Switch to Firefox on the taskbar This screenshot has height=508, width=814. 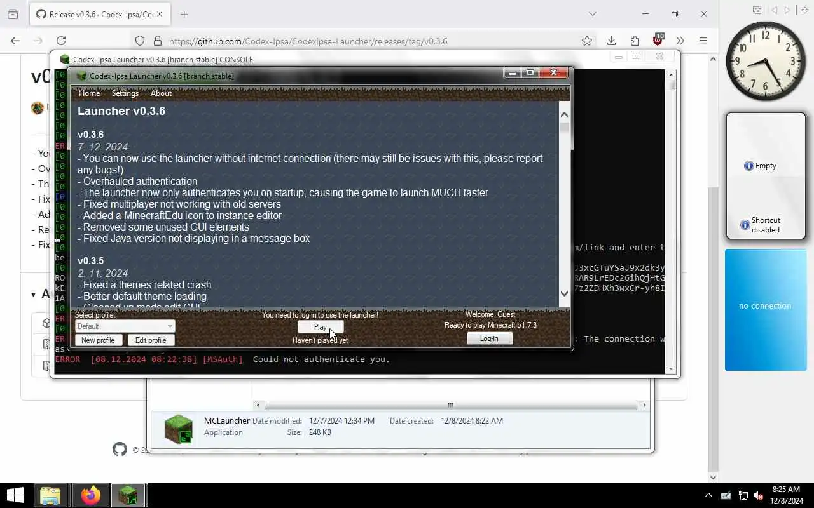(91, 495)
